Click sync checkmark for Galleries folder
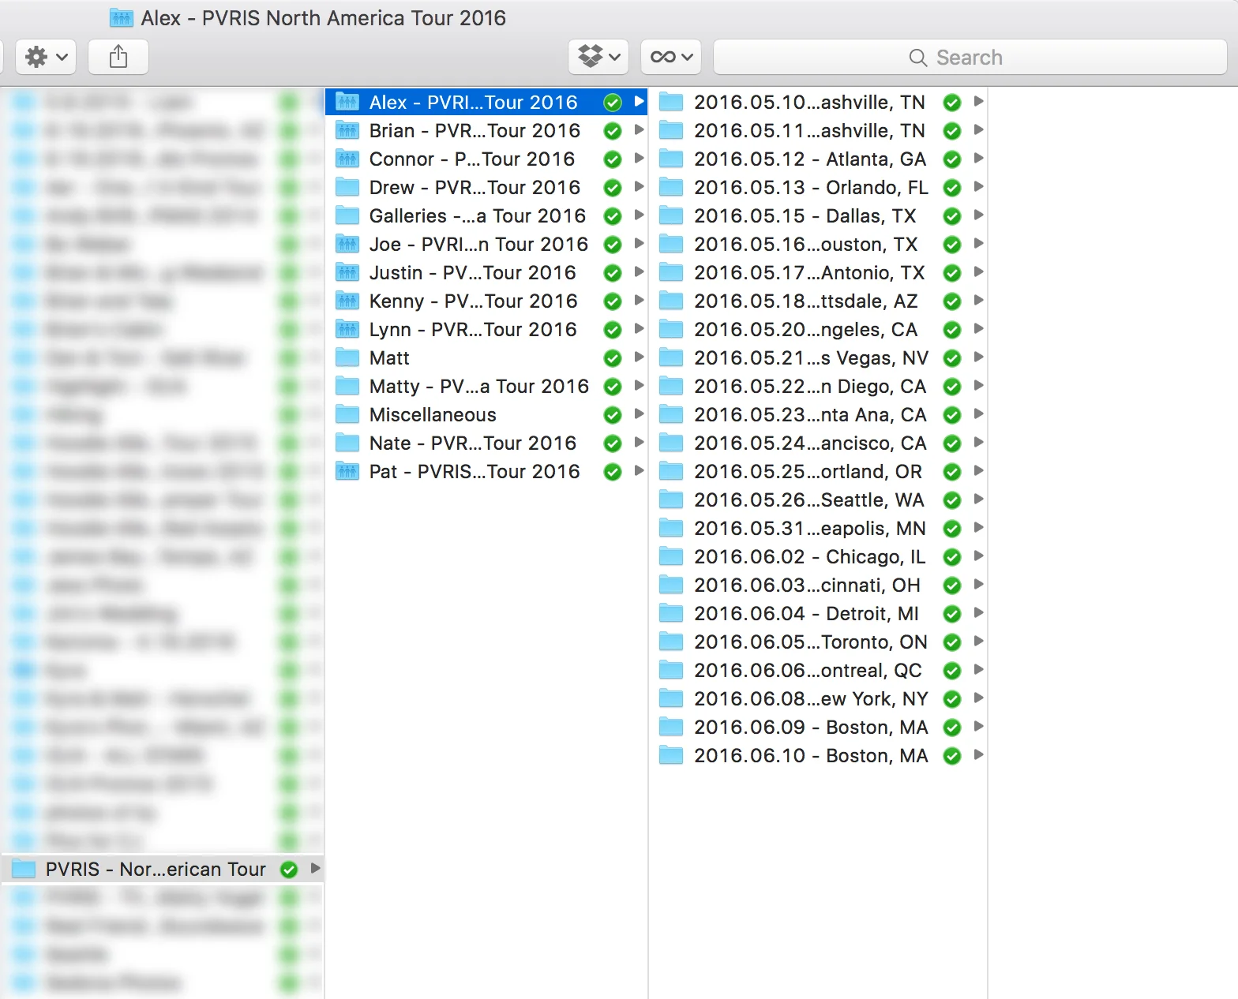The image size is (1238, 999). coord(612,216)
